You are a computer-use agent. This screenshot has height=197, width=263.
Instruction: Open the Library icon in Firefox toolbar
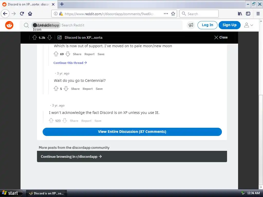[x=240, y=14]
